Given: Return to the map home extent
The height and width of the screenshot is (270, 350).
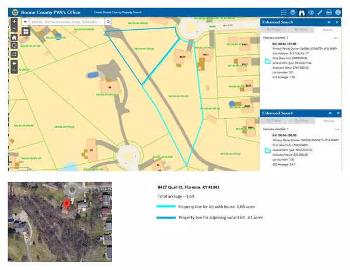Looking at the screenshot, I should (x=14, y=37).
